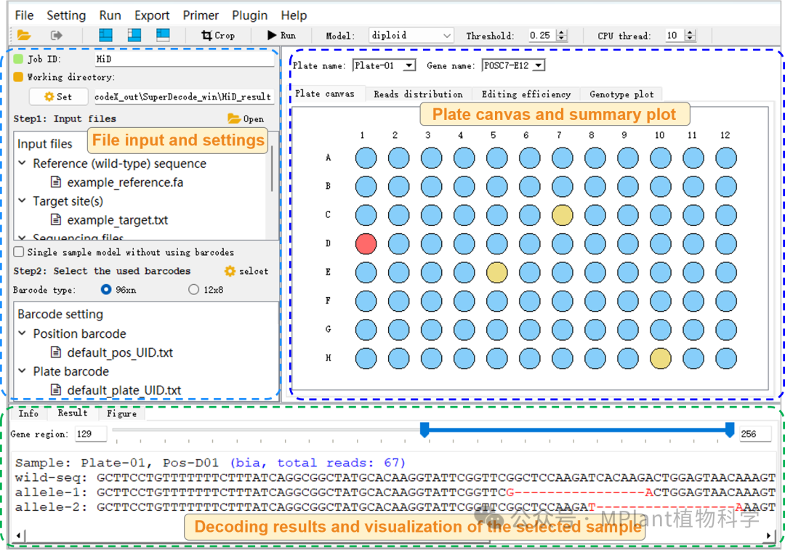Open the Primer menu
This screenshot has height=550, width=785.
point(201,15)
